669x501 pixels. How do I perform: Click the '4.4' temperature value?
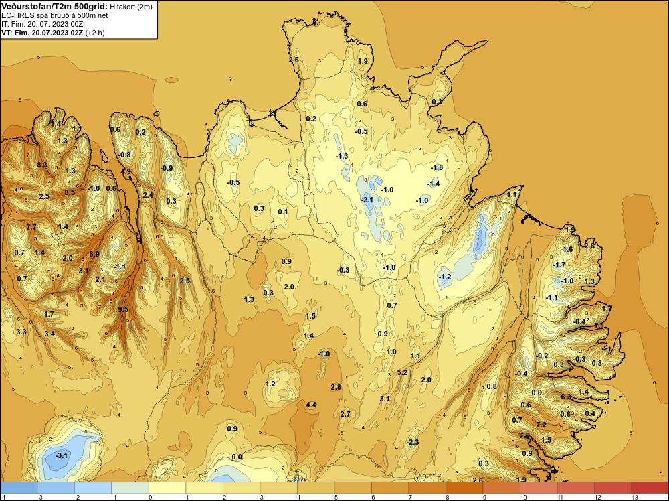point(311,405)
